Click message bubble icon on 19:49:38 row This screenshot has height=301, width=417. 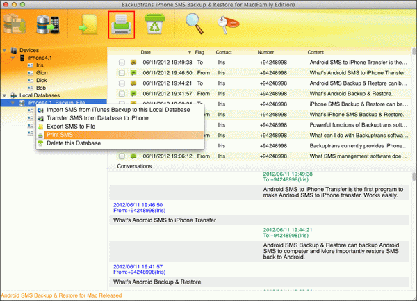pyautogui.click(x=133, y=63)
